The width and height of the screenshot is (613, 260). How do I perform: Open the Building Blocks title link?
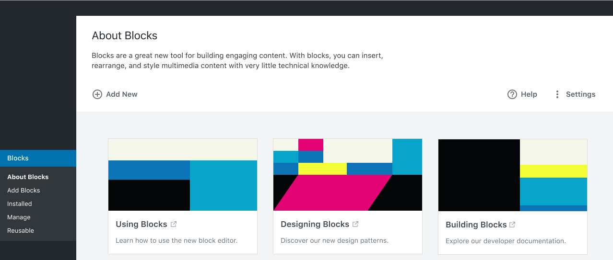(x=476, y=225)
